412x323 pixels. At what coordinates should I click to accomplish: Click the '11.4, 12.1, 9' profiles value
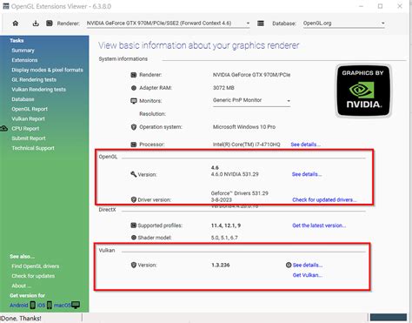[x=226, y=225]
